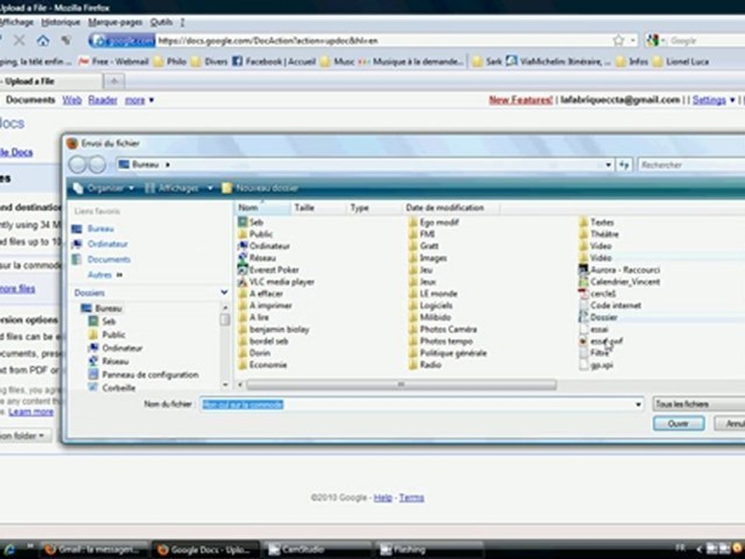Screen dimensions: 745x559
Task: Stop page loading with the X icon
Action: (x=19, y=40)
